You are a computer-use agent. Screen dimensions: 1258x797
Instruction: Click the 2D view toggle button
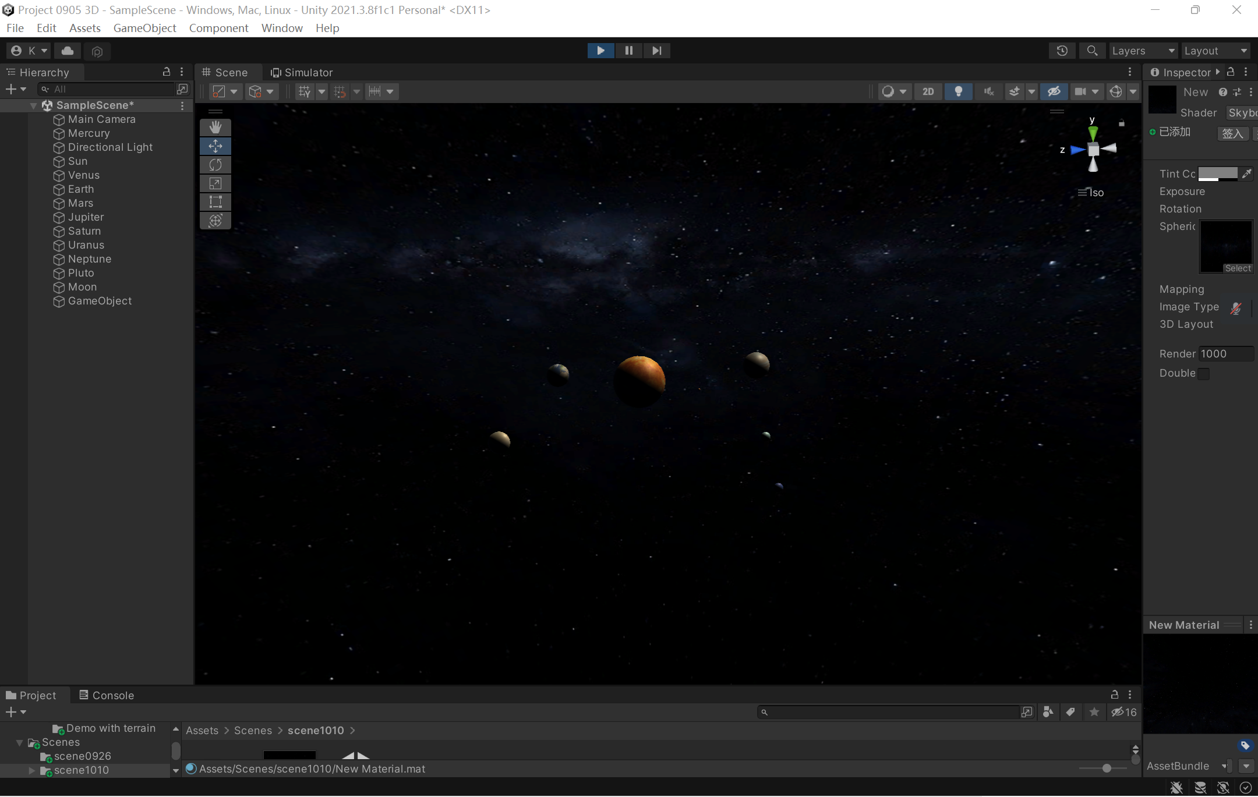(x=928, y=91)
